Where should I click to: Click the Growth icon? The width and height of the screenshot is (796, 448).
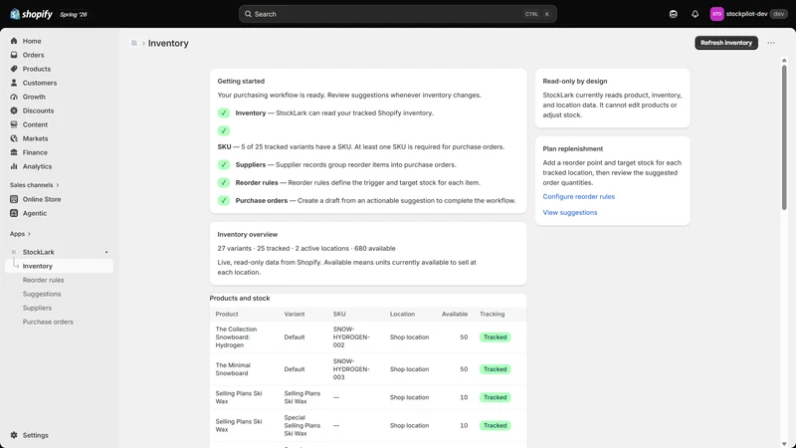pyautogui.click(x=14, y=97)
